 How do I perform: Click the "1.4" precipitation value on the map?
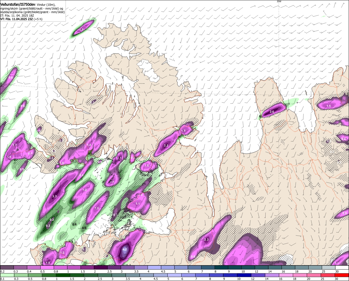[89, 145]
